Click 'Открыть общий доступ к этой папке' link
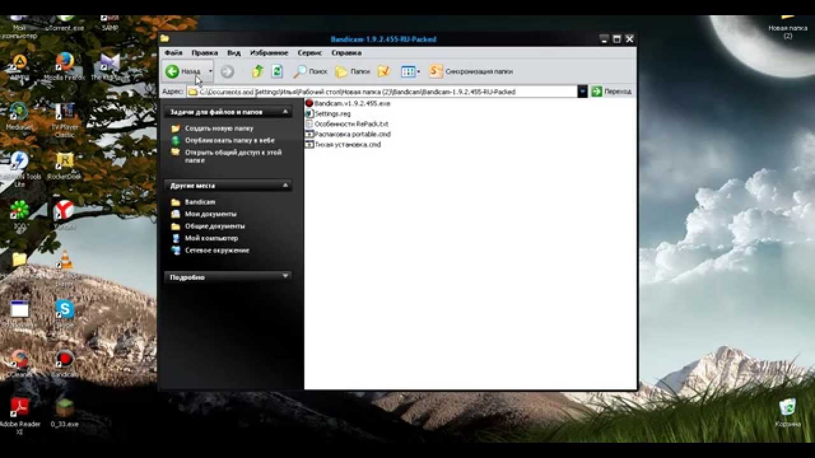The width and height of the screenshot is (815, 458). (233, 156)
